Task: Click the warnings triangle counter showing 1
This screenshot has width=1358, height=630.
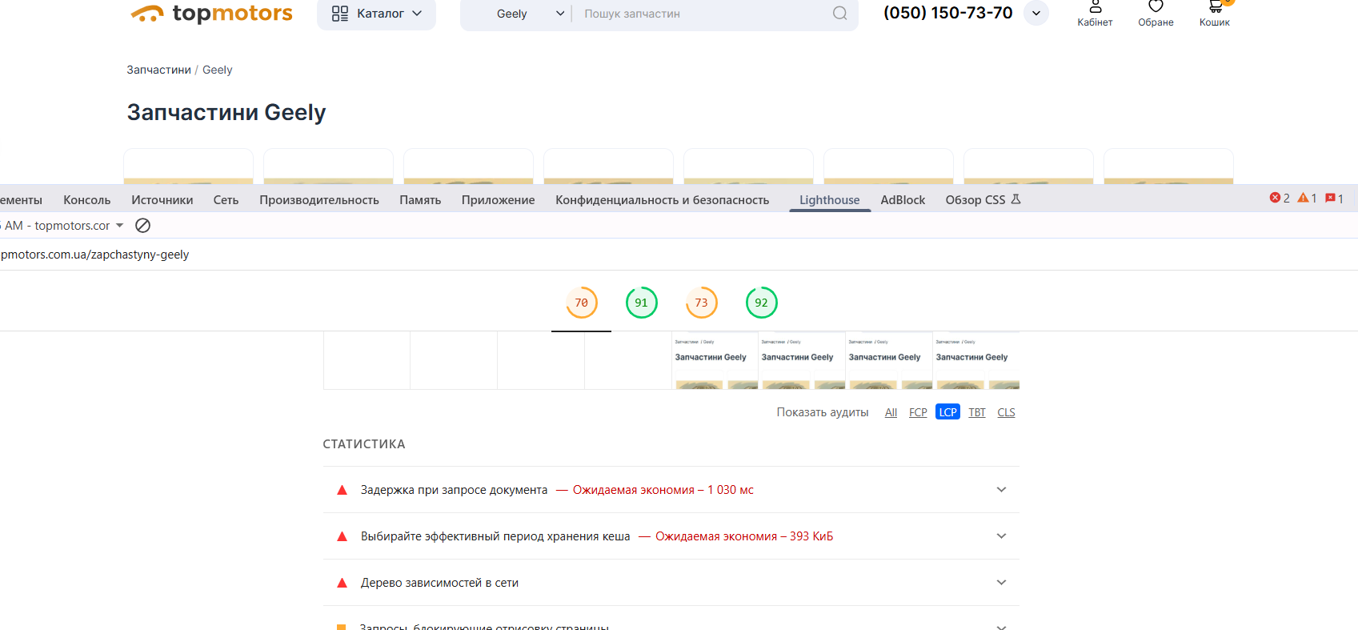Action: (x=1307, y=198)
